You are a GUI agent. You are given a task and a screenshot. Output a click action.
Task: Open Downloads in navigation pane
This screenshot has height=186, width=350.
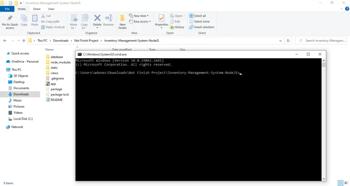(18, 94)
